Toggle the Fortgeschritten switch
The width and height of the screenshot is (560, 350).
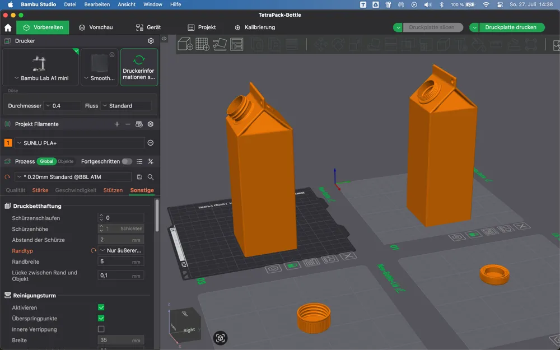127,161
